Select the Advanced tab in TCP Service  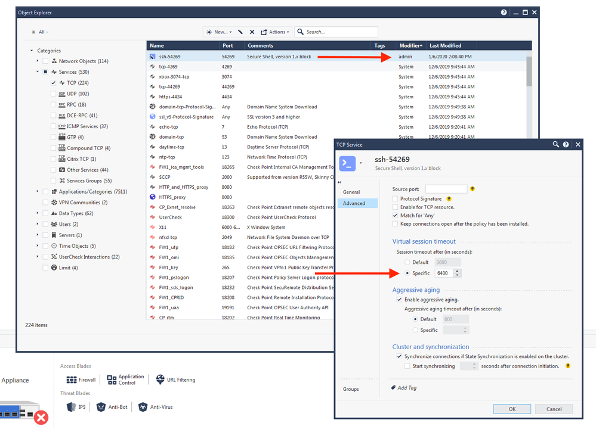point(358,203)
